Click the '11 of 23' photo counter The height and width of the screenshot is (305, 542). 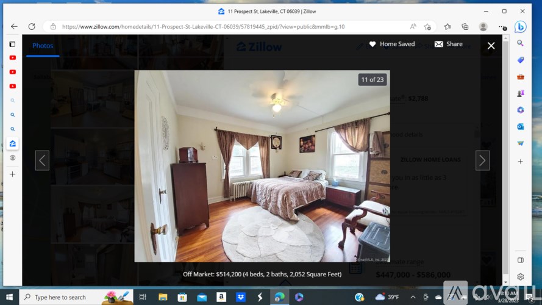click(373, 79)
